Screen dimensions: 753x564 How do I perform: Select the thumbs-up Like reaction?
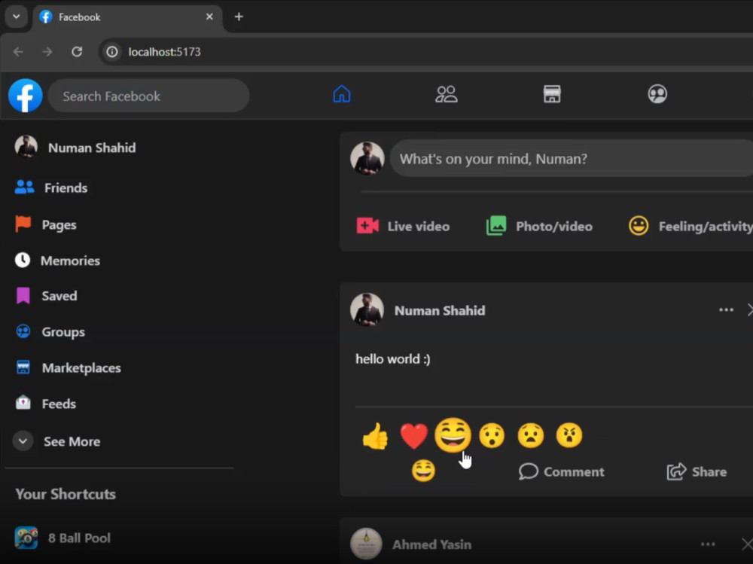[x=375, y=436]
